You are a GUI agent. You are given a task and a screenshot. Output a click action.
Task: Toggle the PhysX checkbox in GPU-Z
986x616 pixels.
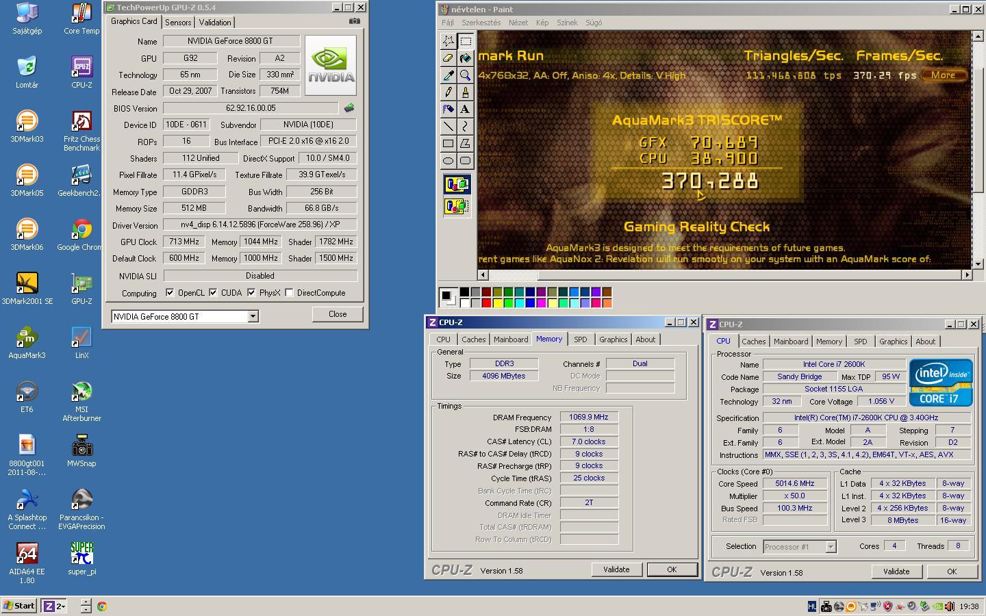(x=251, y=292)
